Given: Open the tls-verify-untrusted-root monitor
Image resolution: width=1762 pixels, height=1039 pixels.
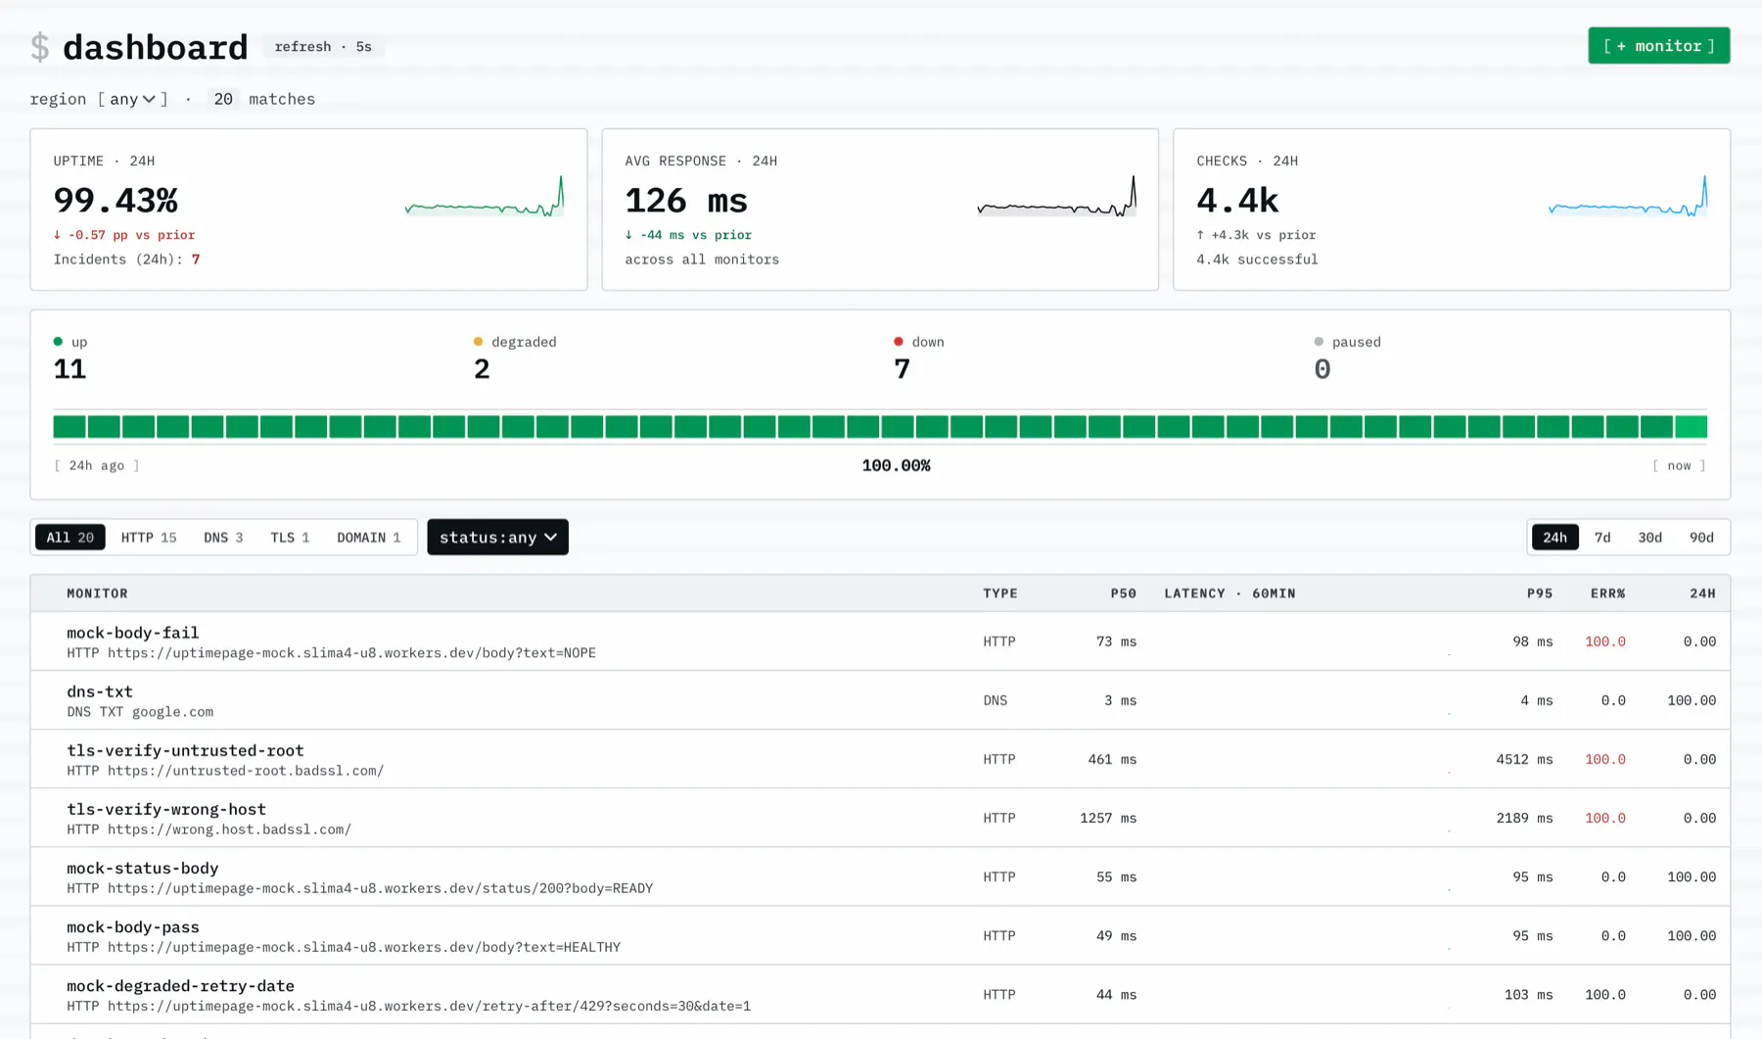Looking at the screenshot, I should [880, 759].
